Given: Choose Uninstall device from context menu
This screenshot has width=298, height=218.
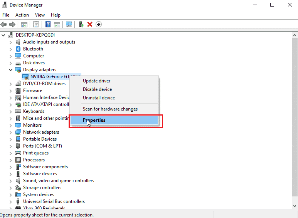Looking at the screenshot, I should click(114, 98).
